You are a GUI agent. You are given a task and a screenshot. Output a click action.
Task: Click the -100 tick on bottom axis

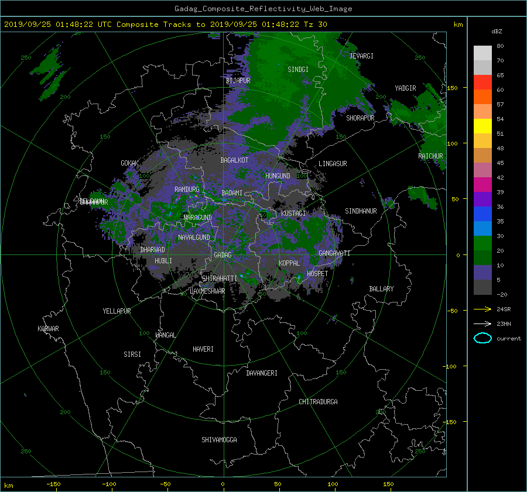click(x=109, y=484)
